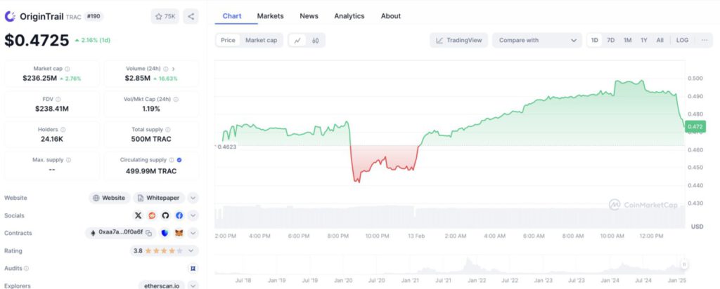720x289 pixels.
Task: Set chart range to 1Y
Action: click(644, 40)
